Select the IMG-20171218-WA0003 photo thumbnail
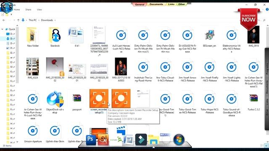 [121, 69]
